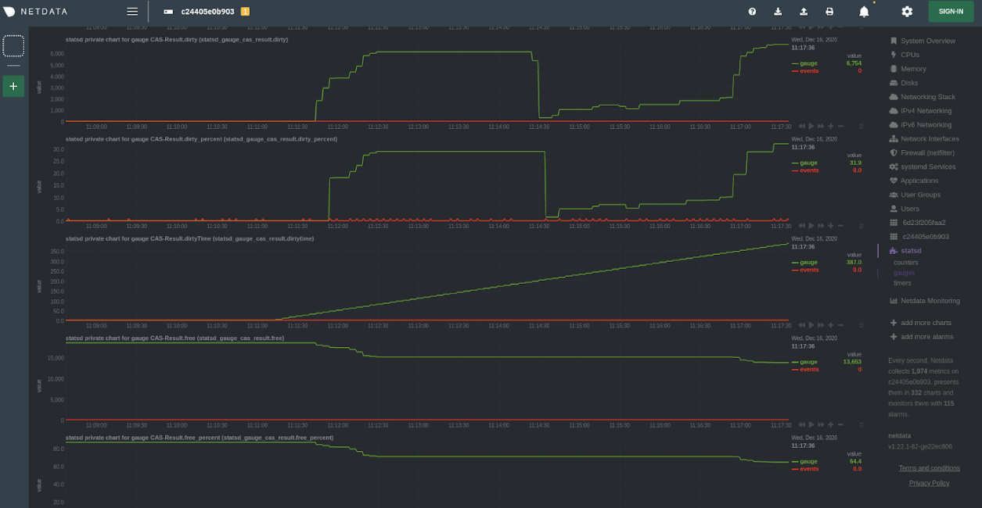Click the import snapshot upload icon
This screenshot has height=508, width=982.
point(804,12)
